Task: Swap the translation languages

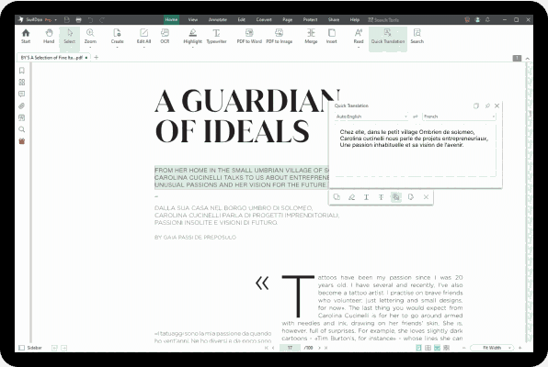Action: (416, 117)
